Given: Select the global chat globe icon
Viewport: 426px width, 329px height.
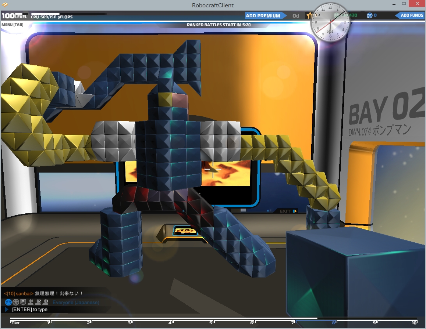Looking at the screenshot, I should [8, 302].
